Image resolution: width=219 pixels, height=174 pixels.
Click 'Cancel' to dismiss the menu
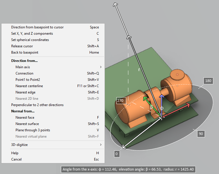point(16,159)
